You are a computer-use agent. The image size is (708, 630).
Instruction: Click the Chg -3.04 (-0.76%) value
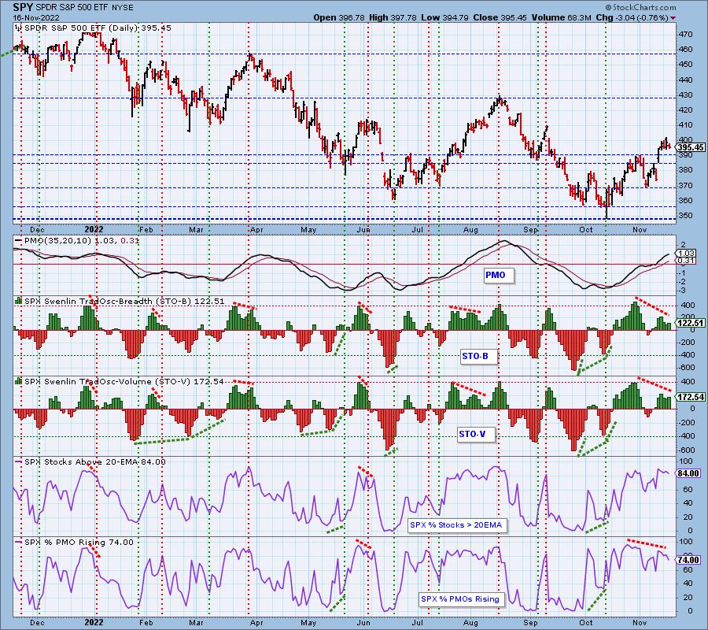click(632, 17)
